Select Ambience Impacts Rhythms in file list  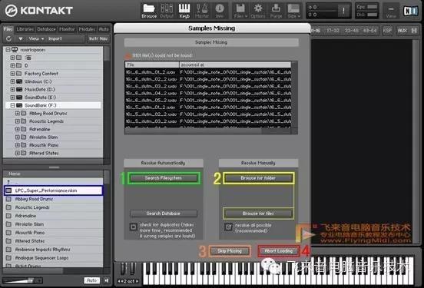[53, 250]
